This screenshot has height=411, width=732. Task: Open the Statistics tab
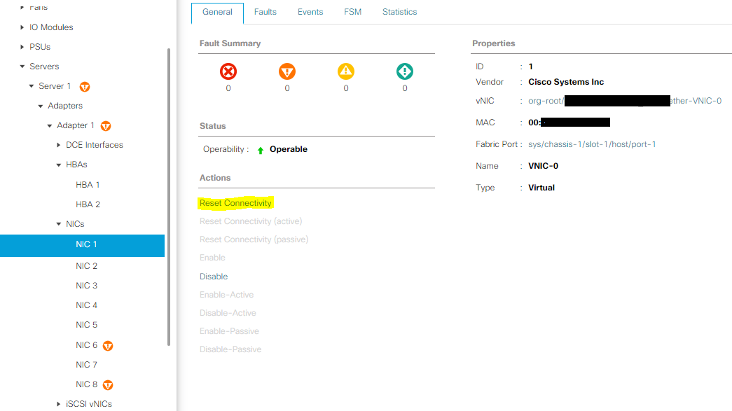(x=399, y=12)
